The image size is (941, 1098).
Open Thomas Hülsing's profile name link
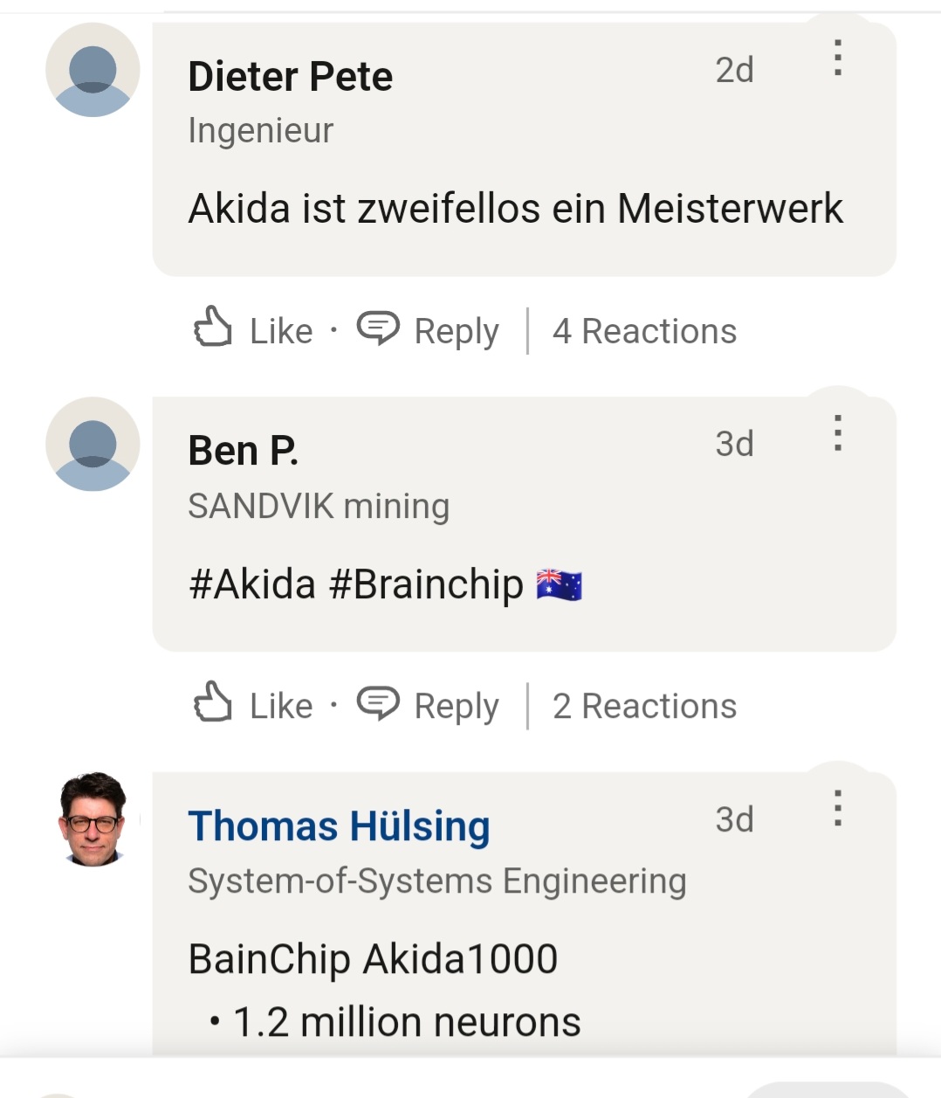coord(339,826)
